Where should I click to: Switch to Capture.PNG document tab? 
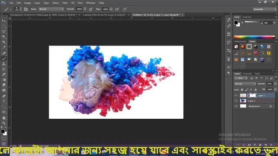(105, 15)
